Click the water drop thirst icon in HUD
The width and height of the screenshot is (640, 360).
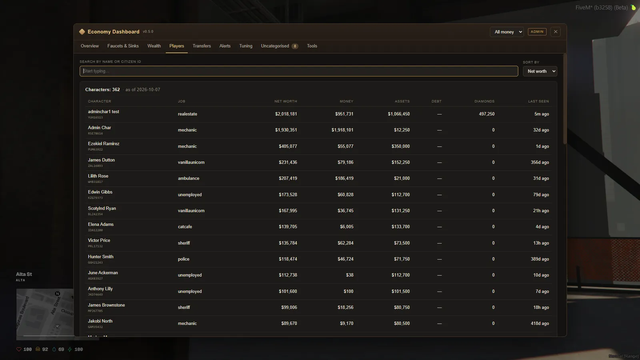54,349
